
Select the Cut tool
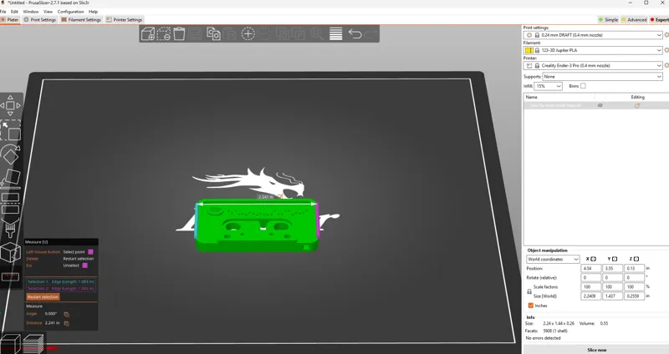pos(10,204)
